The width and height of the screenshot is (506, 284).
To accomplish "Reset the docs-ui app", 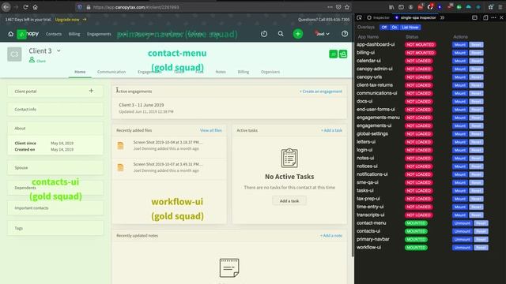I will pyautogui.click(x=476, y=102).
